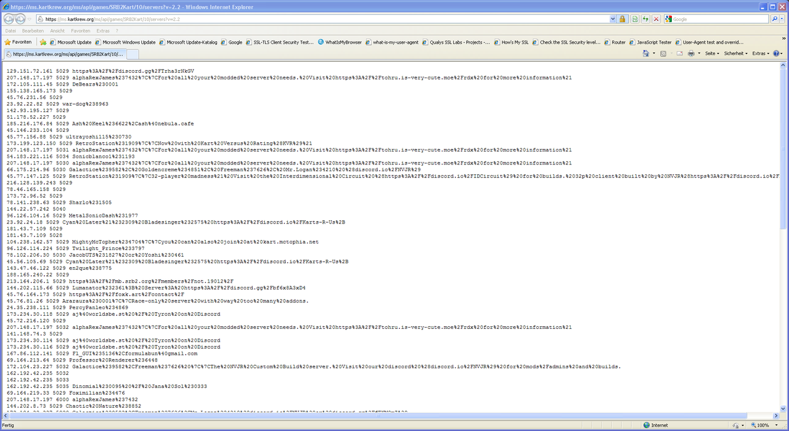This screenshot has width=789, height=431.
Task: Stop loading with the red X
Action: (656, 19)
